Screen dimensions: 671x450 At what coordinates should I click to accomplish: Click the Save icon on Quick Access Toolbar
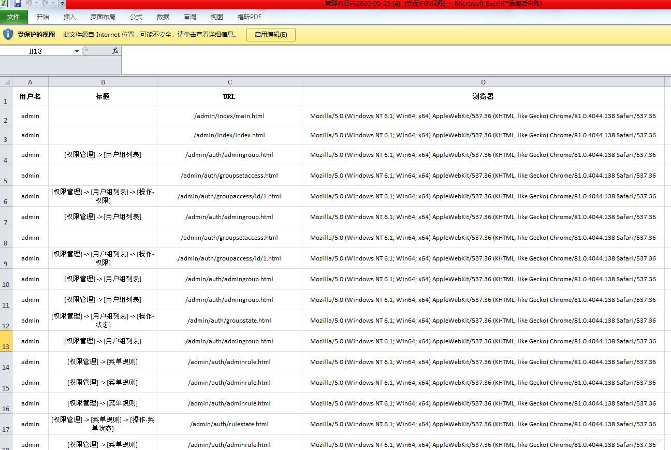pyautogui.click(x=18, y=4)
